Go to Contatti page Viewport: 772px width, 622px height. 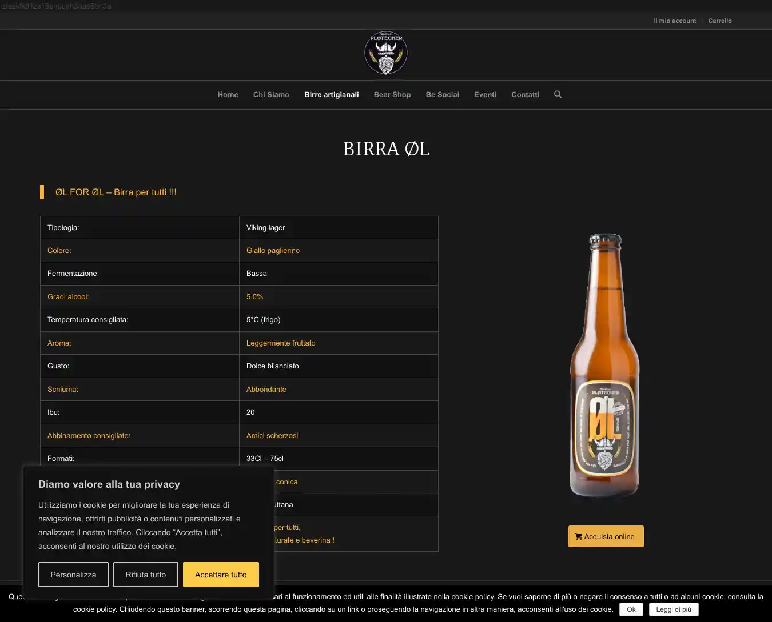(525, 95)
